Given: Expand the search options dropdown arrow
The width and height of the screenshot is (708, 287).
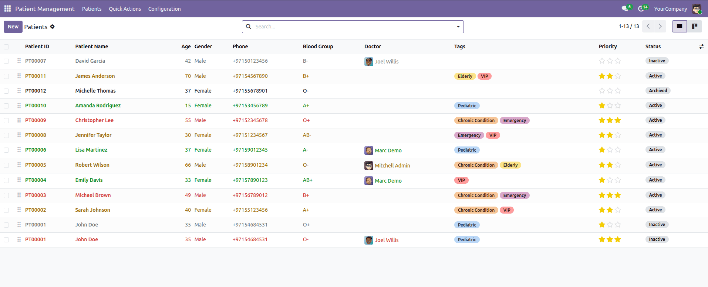Looking at the screenshot, I should click(x=458, y=27).
